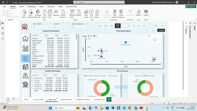The width and height of the screenshot is (197, 111).
Task: Open OneLake data hub
Action: pyautogui.click(x=38, y=14)
